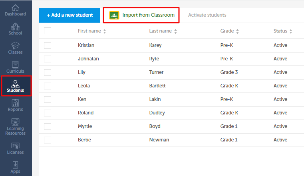Tick the select-all header checkbox
This screenshot has width=304, height=176.
point(48,31)
